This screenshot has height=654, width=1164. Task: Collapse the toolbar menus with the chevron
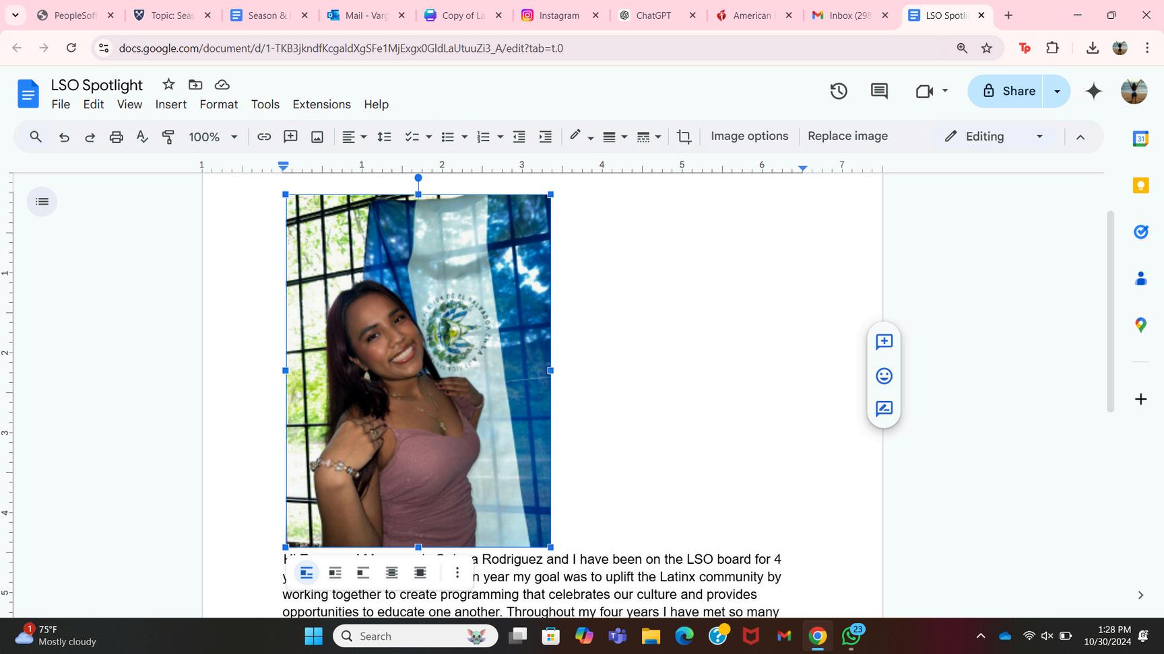click(1080, 137)
